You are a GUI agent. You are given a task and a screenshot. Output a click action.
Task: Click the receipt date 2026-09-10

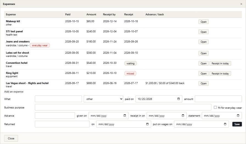(131, 53)
